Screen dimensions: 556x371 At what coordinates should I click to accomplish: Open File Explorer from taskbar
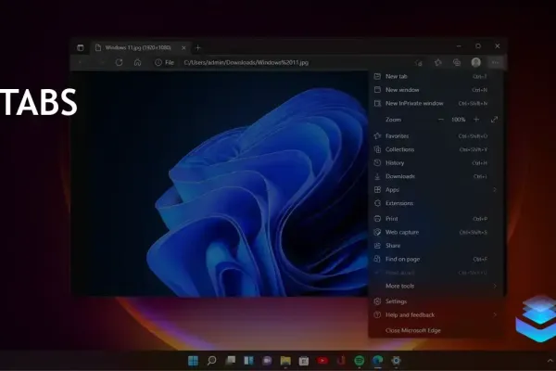pos(285,361)
